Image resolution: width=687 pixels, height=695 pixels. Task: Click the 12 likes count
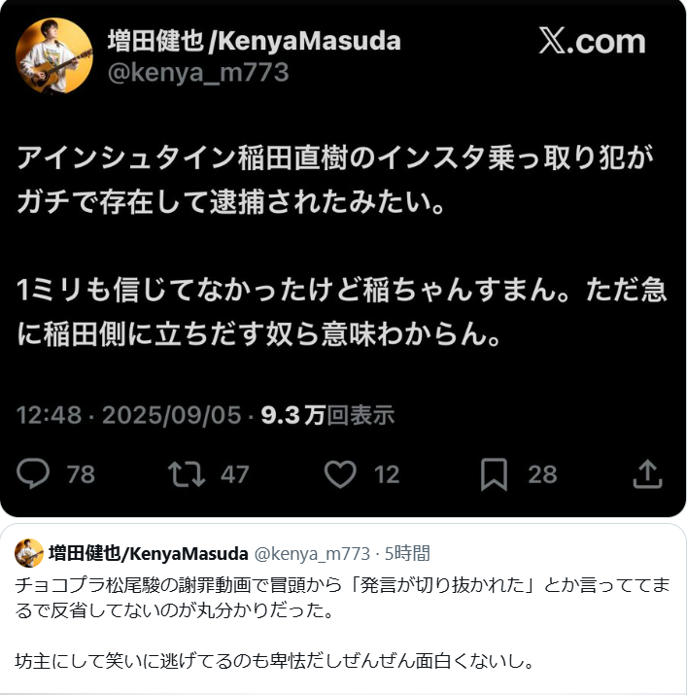(387, 474)
